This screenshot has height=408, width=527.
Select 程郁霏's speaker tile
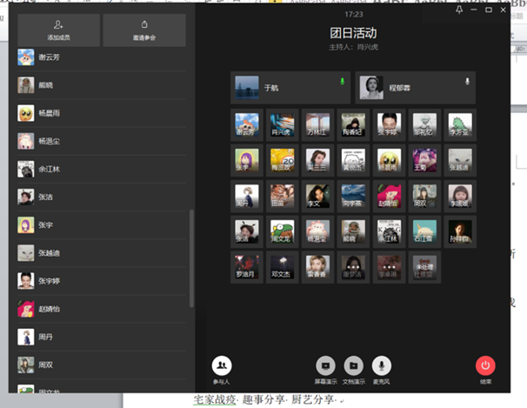[x=416, y=88]
